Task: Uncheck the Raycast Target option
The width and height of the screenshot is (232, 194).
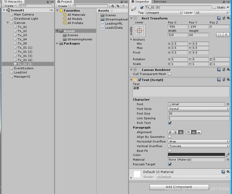Action: [170, 164]
